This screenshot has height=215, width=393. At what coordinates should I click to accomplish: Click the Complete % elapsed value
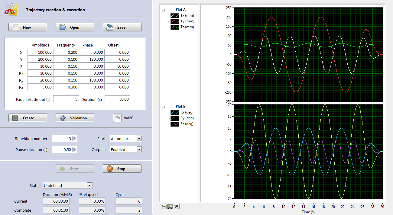92,210
